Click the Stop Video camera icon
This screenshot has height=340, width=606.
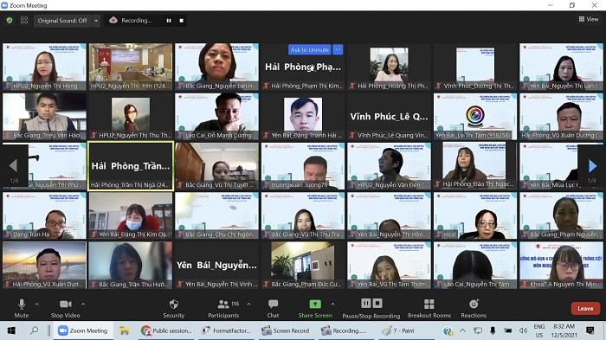(65, 304)
